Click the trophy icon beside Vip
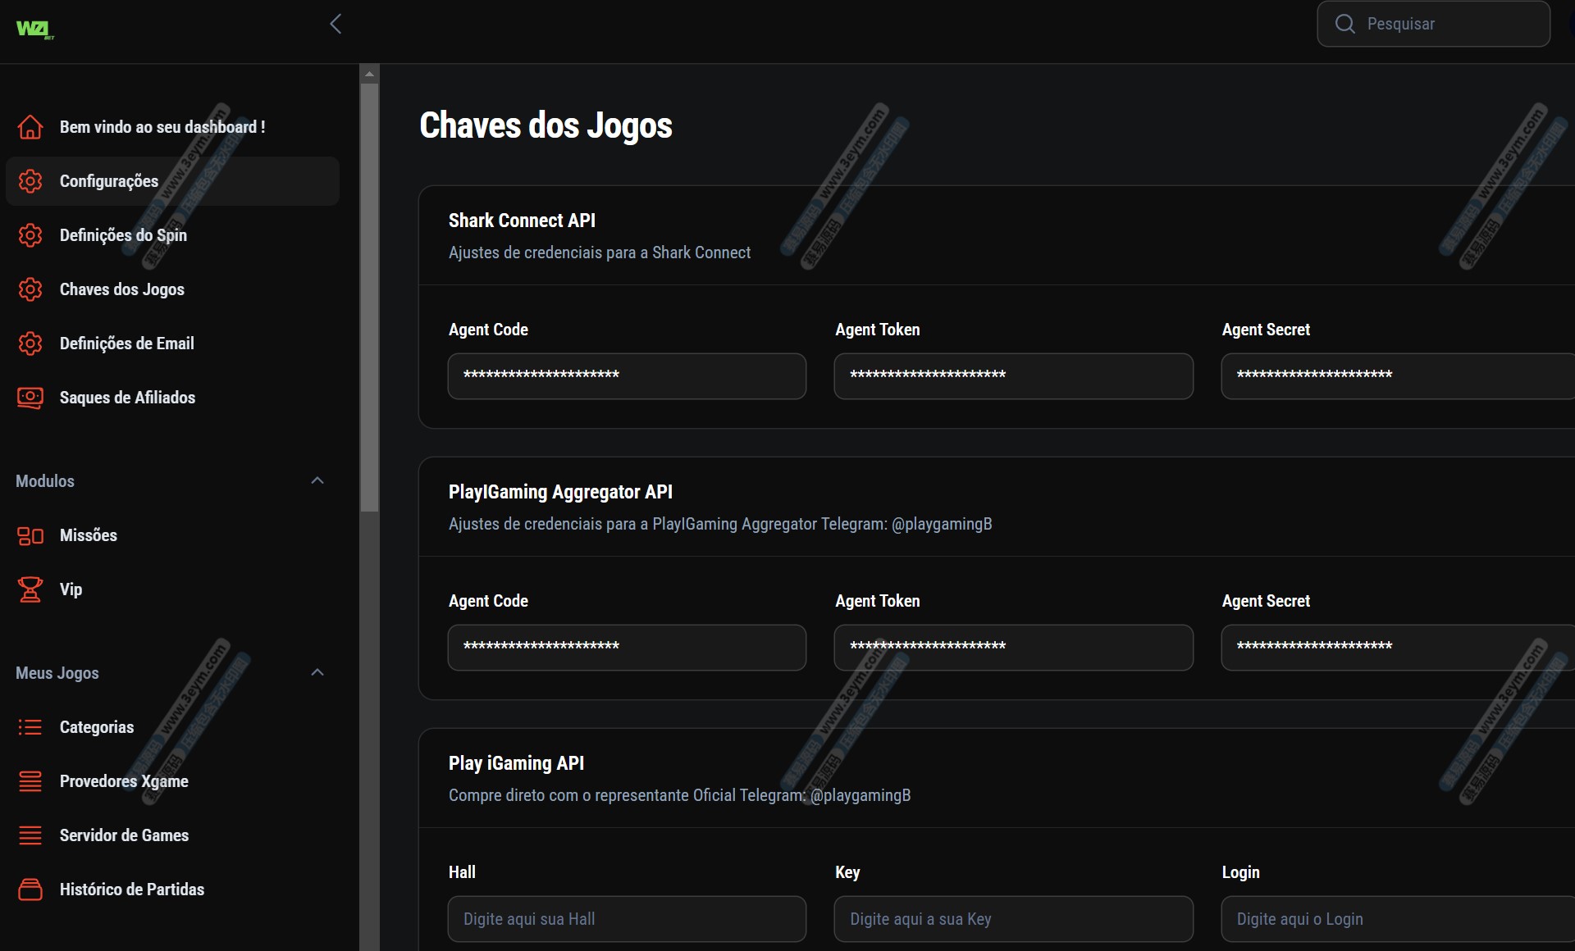Screen dimensions: 1575x951 (x=30, y=589)
